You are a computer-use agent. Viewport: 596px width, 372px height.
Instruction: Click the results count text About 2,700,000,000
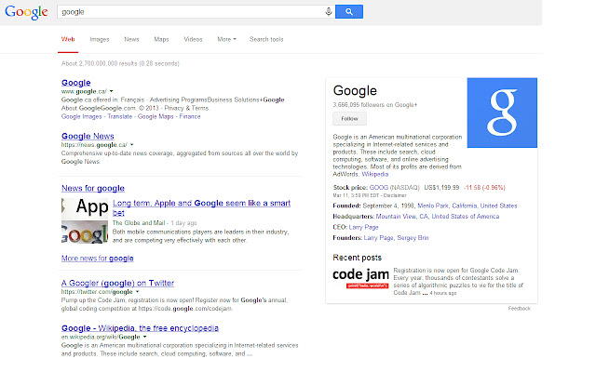pyautogui.click(x=120, y=63)
